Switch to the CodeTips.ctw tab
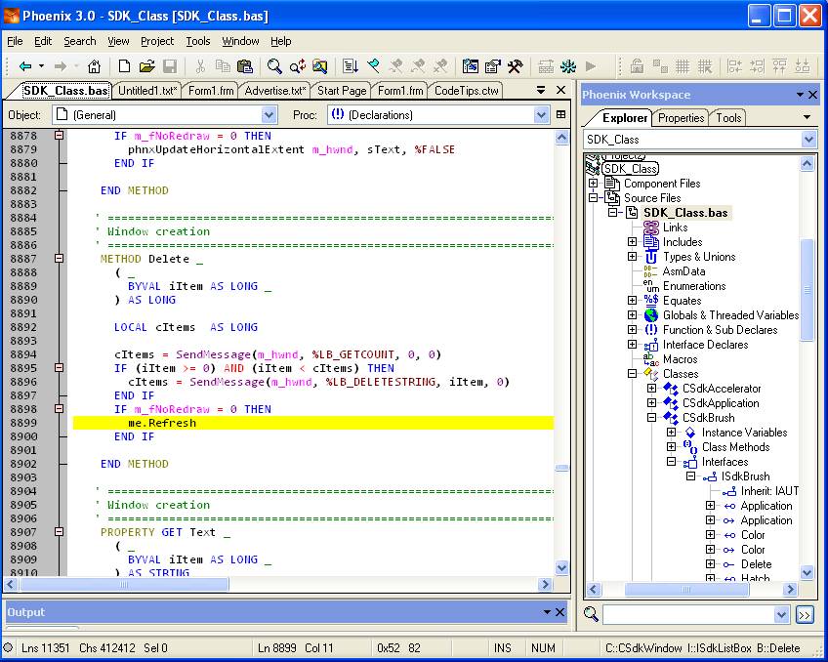828x662 pixels. (466, 91)
